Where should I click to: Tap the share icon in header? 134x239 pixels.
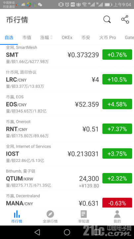125,19
